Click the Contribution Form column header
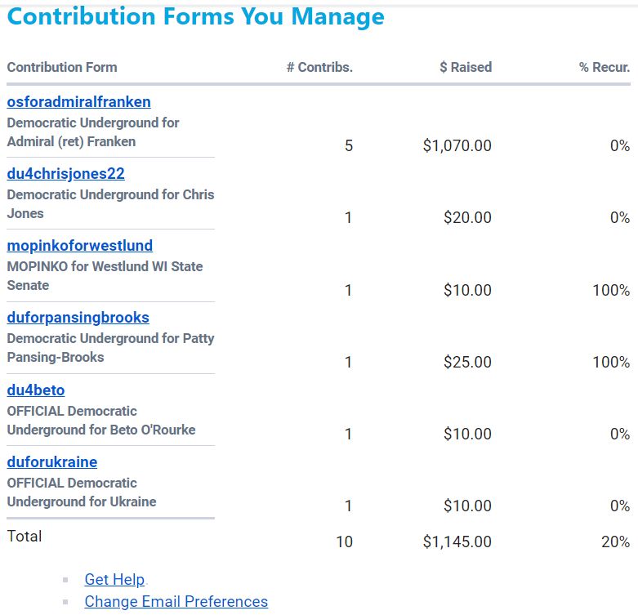 coord(62,68)
